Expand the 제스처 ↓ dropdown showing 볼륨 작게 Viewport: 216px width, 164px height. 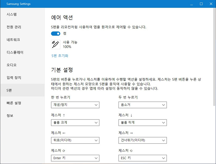143,123
